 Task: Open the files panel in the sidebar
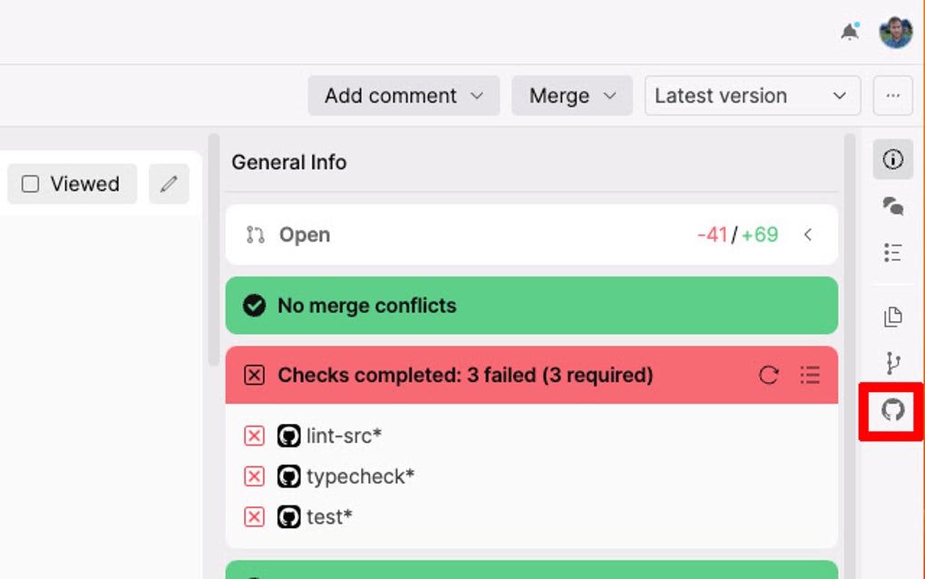tap(892, 317)
